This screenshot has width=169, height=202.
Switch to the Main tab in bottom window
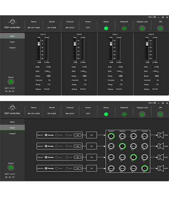(x=13, y=122)
